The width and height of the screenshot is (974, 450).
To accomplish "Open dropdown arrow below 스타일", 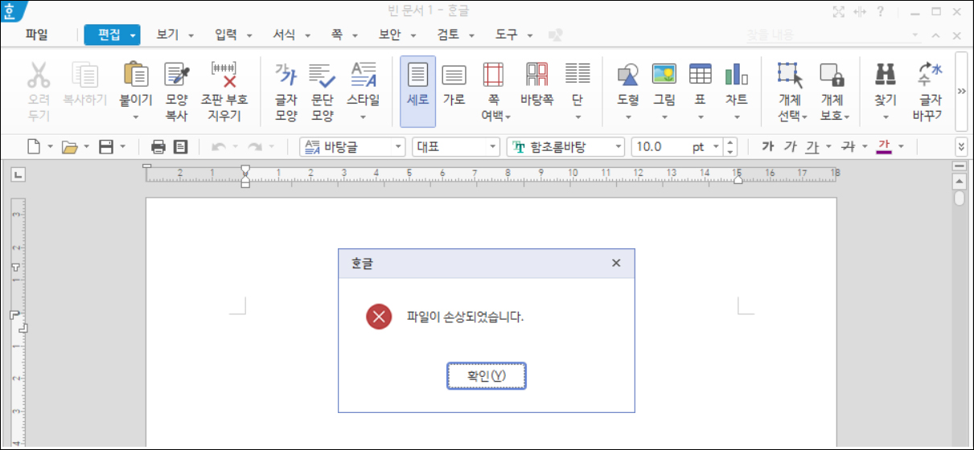I will [364, 117].
